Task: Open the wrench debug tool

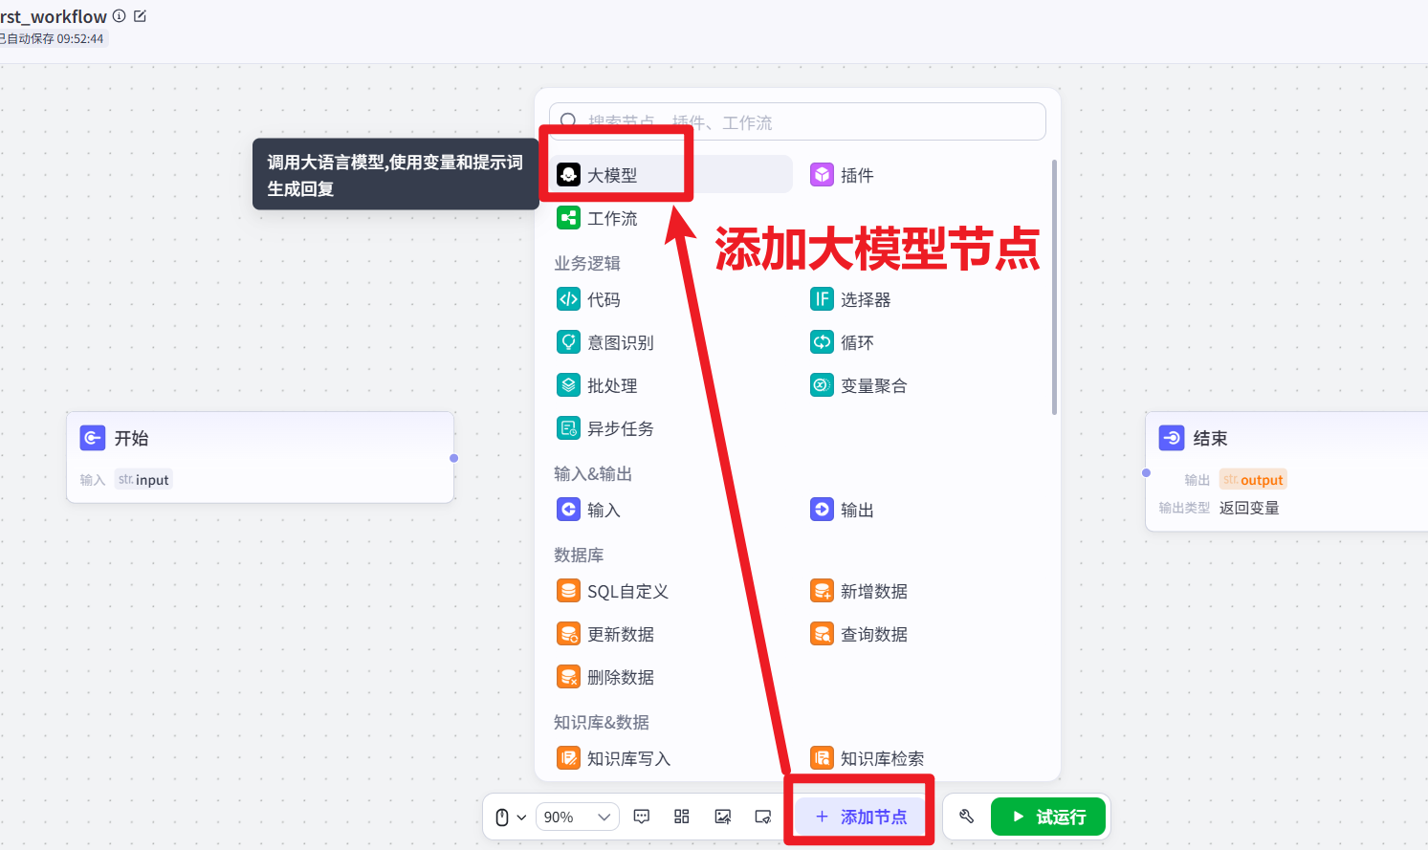Action: [966, 817]
